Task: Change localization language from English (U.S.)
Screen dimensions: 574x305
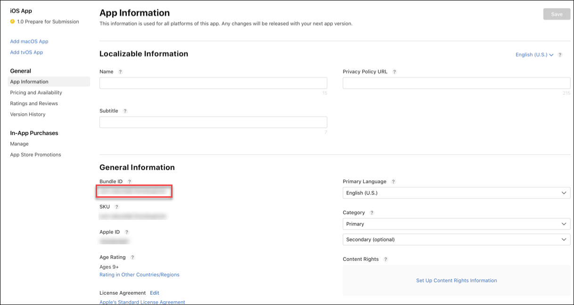Action: pos(534,55)
